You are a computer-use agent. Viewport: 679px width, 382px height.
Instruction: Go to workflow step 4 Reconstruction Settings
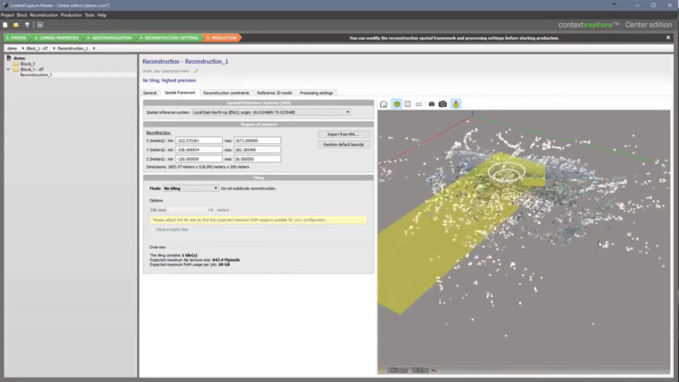tap(169, 38)
